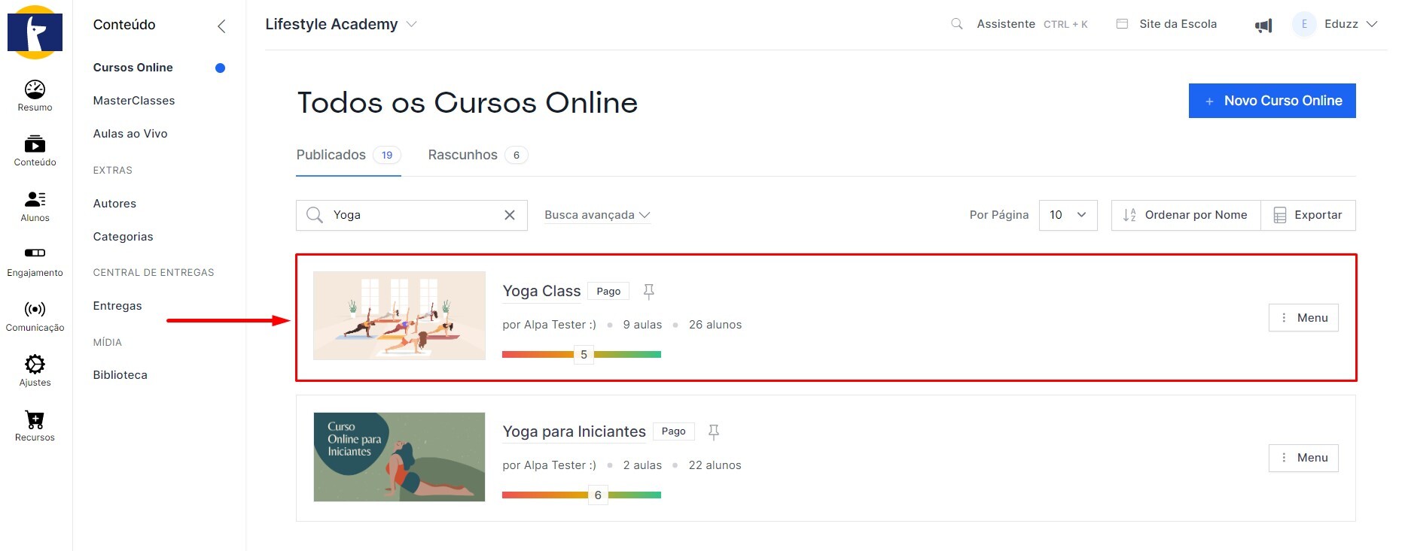Clear the Yoga search text

coord(510,215)
